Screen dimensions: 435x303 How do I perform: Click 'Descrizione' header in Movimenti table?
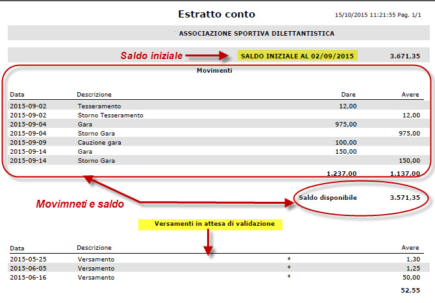pos(94,95)
